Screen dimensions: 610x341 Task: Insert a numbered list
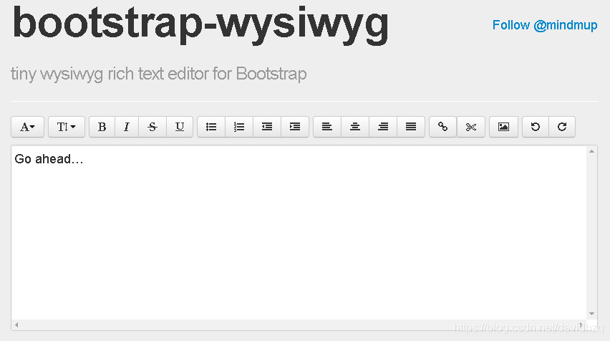[x=239, y=127]
